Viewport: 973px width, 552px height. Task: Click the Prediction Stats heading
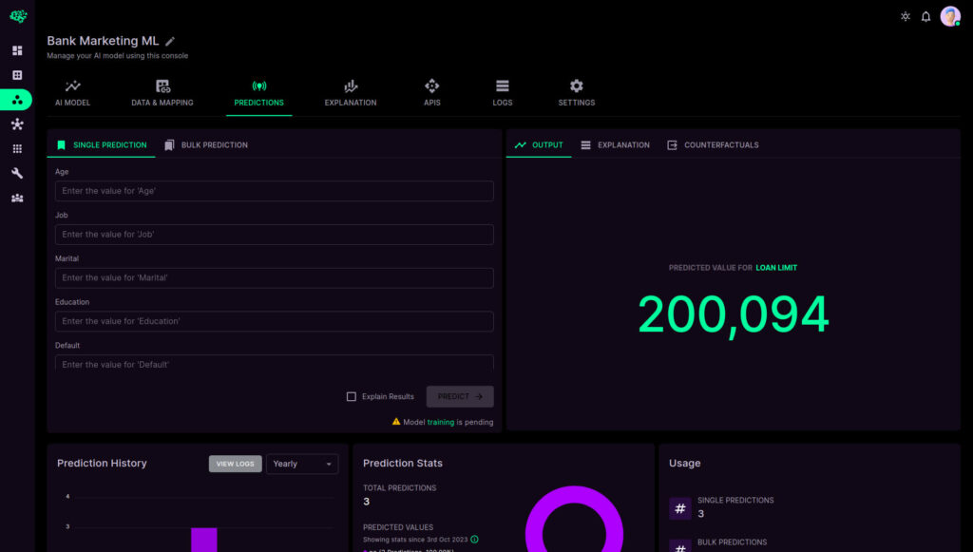[403, 464]
